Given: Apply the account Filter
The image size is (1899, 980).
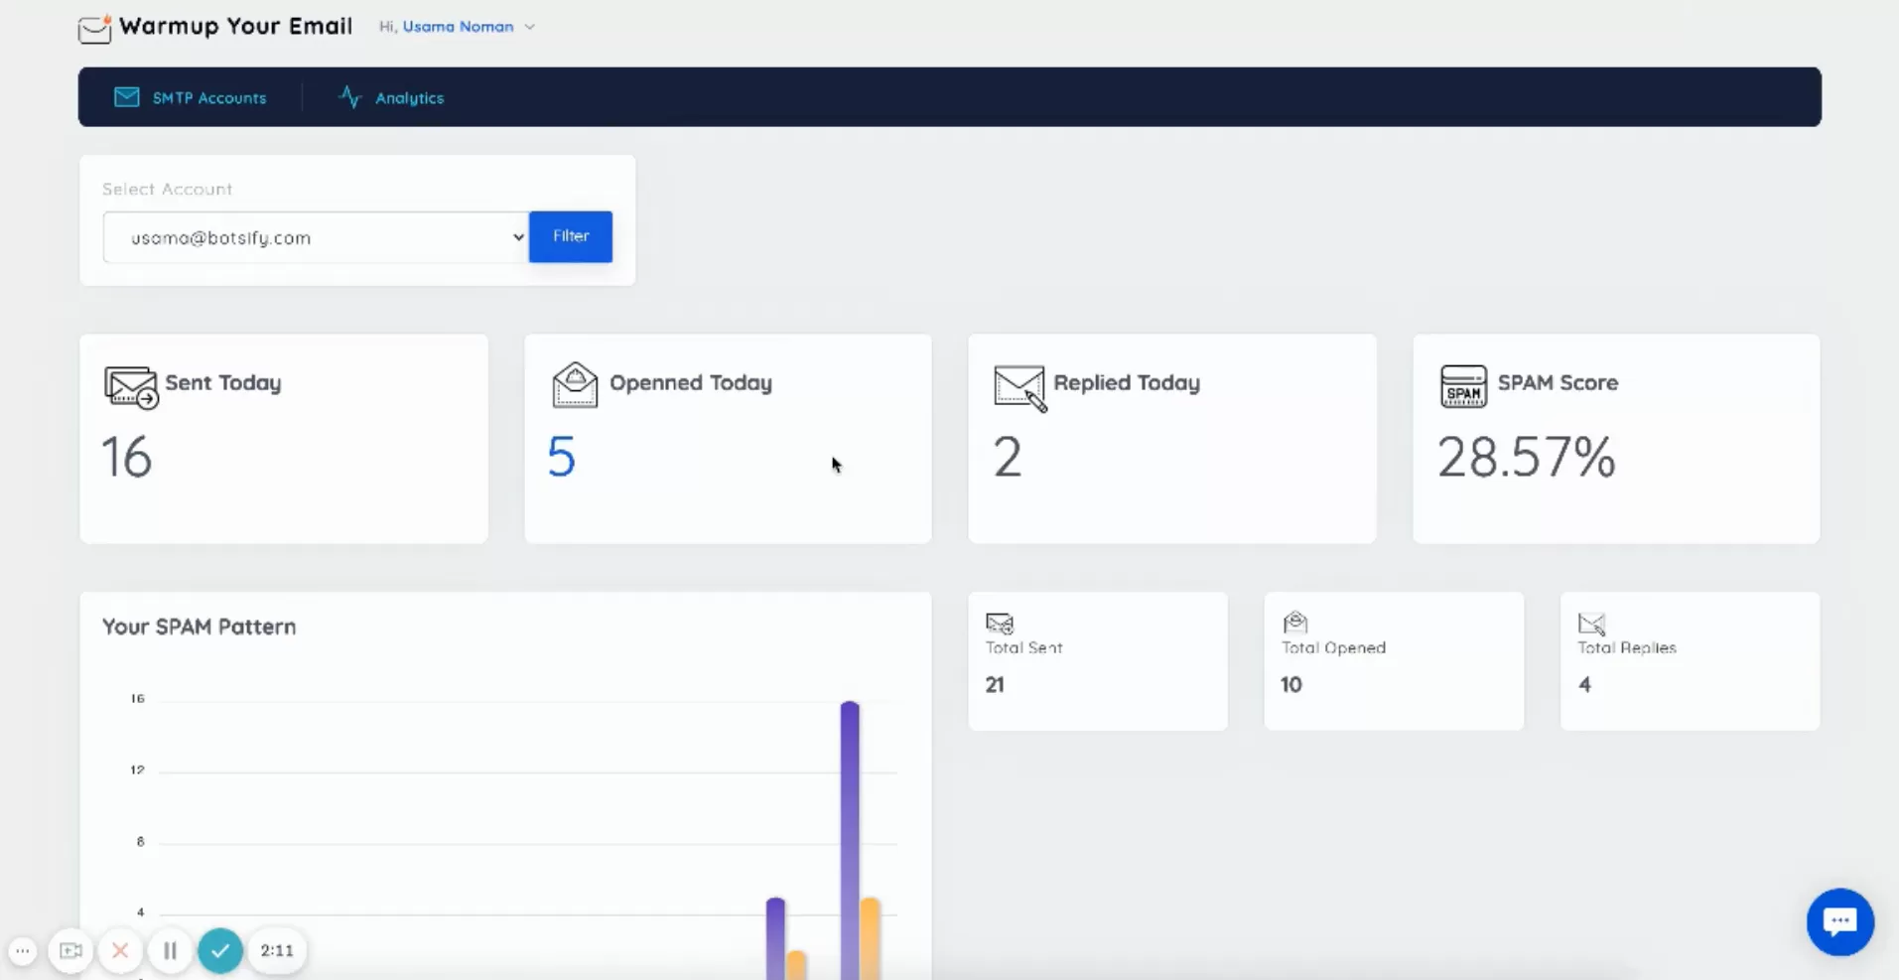Looking at the screenshot, I should [570, 236].
